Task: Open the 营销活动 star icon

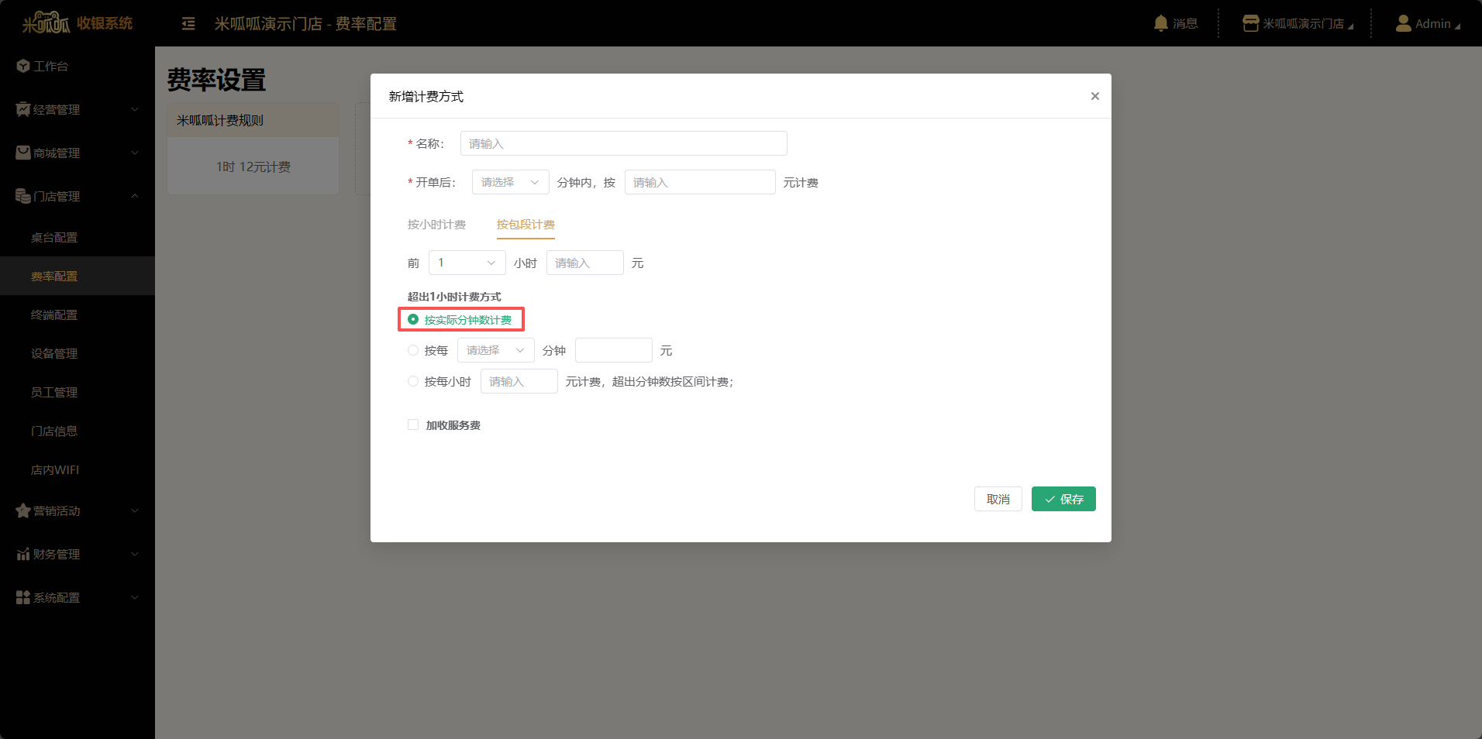Action: coord(22,510)
